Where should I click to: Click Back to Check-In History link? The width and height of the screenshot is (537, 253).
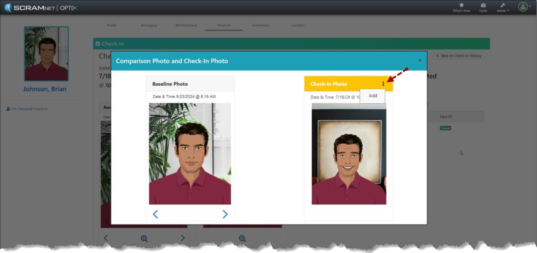[x=458, y=56]
